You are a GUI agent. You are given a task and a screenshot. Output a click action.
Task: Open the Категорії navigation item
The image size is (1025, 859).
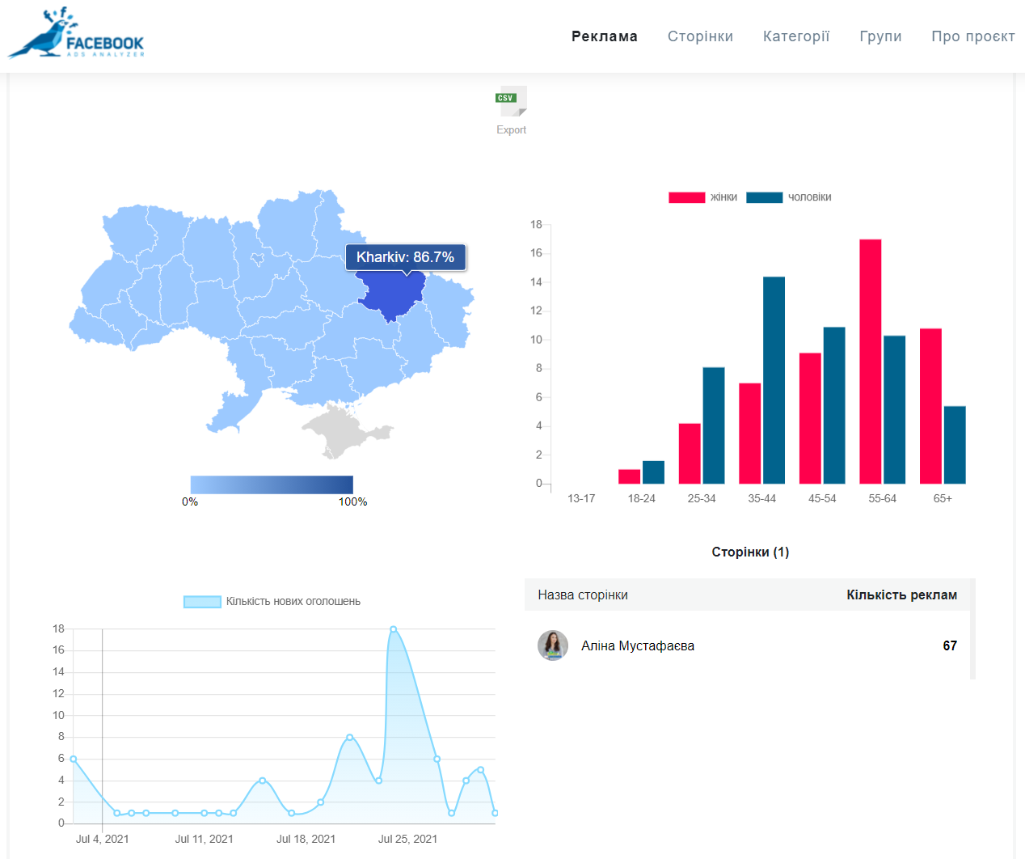(x=795, y=36)
